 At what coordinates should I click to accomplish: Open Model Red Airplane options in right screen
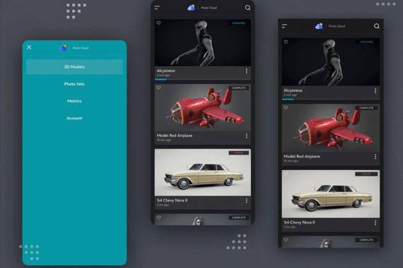click(x=375, y=157)
